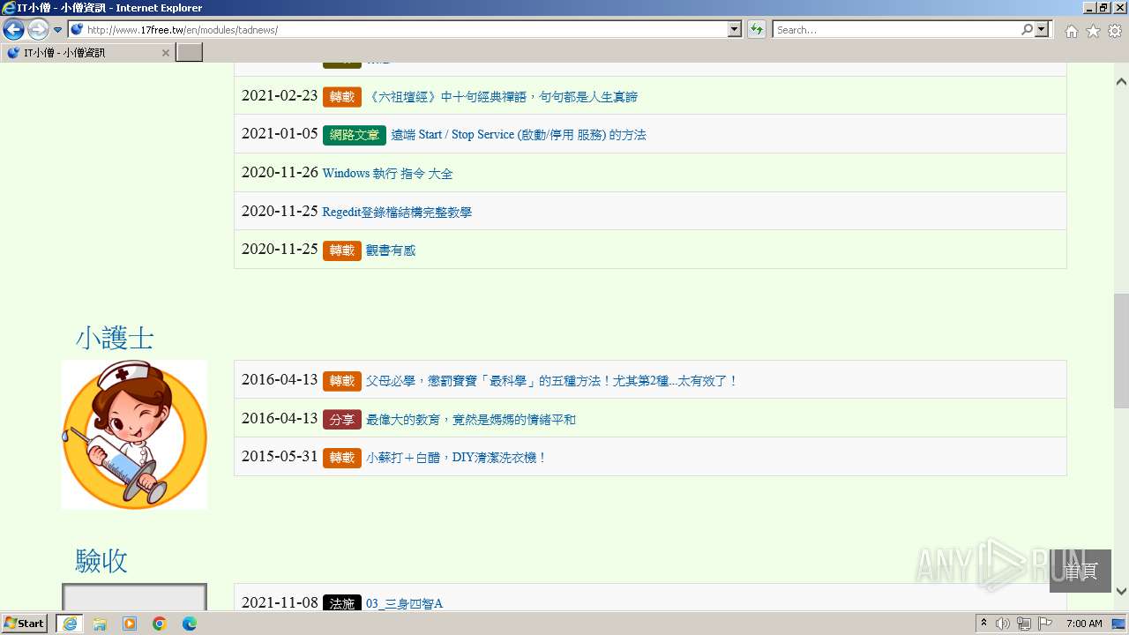Screen dimensions: 1129x635
Task: Click the Search box in the toolbar
Action: point(896,30)
